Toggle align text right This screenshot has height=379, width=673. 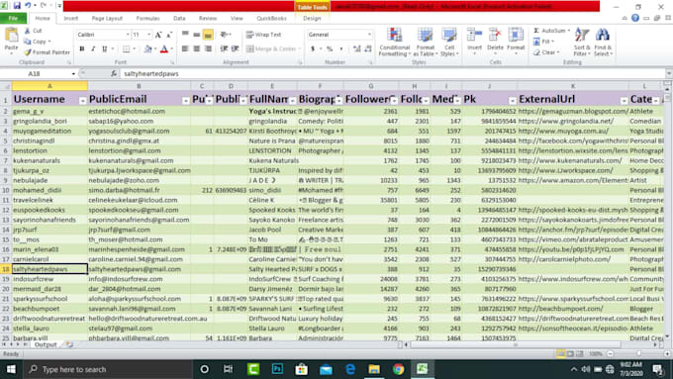[208, 48]
